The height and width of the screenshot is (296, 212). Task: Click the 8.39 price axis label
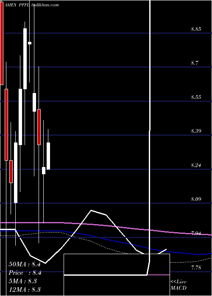(196, 131)
